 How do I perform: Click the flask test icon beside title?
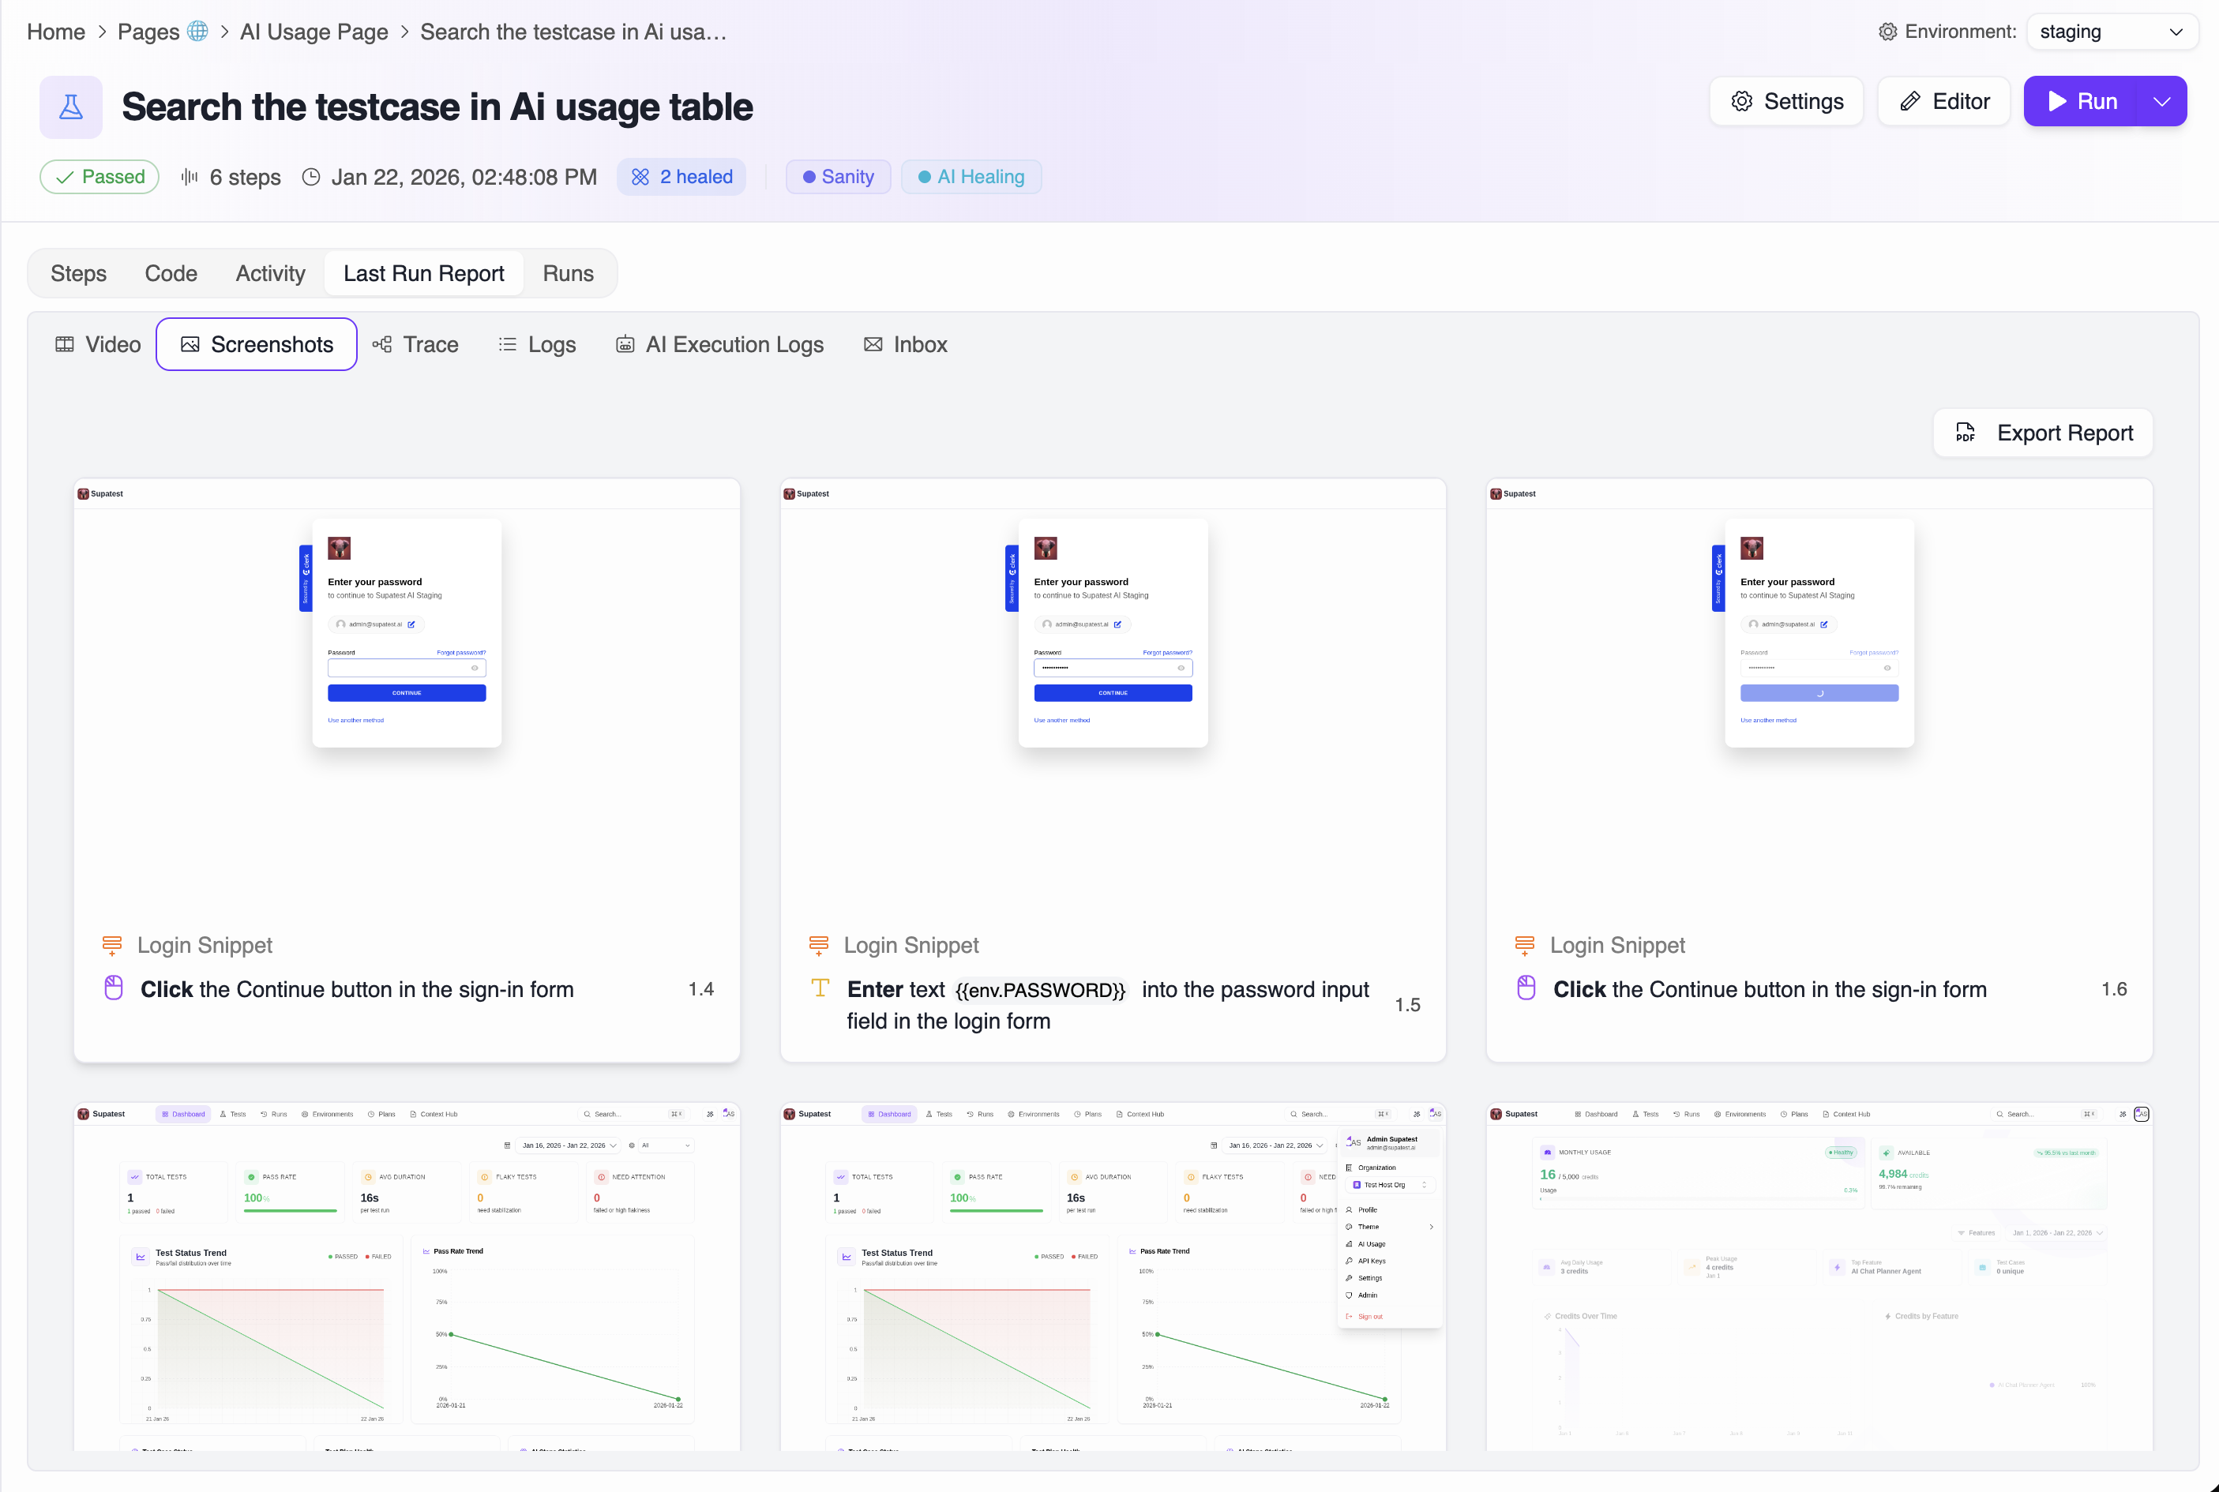tap(70, 107)
